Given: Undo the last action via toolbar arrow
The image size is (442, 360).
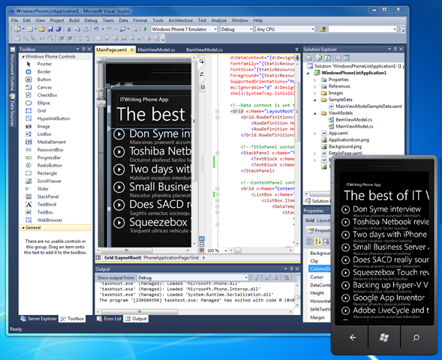Looking at the screenshot, I should tap(96, 29).
